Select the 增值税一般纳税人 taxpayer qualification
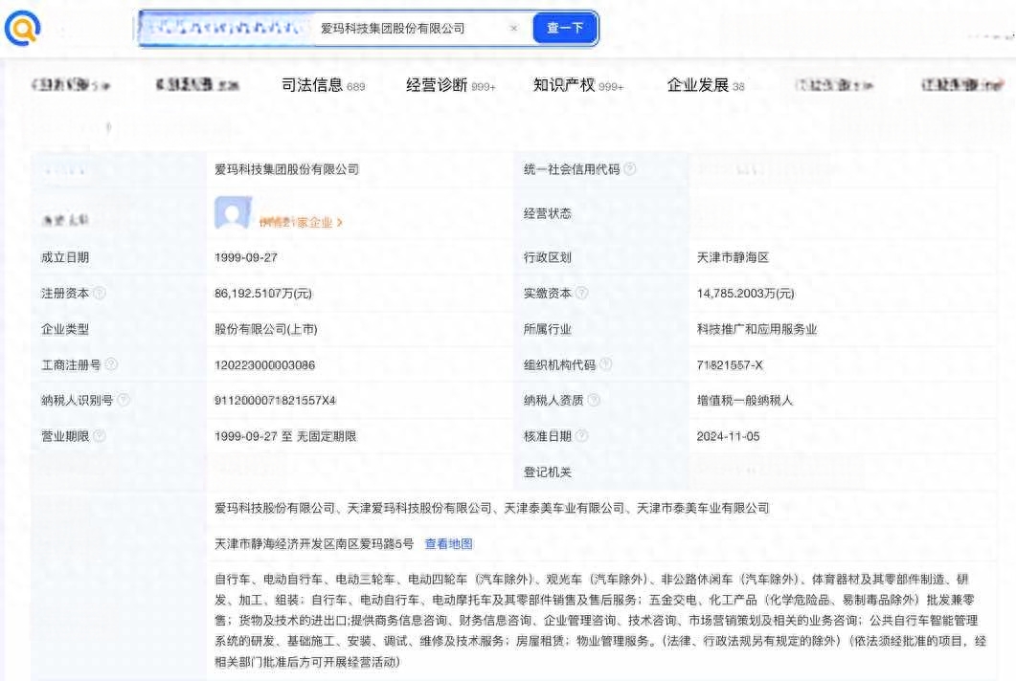 click(x=744, y=400)
